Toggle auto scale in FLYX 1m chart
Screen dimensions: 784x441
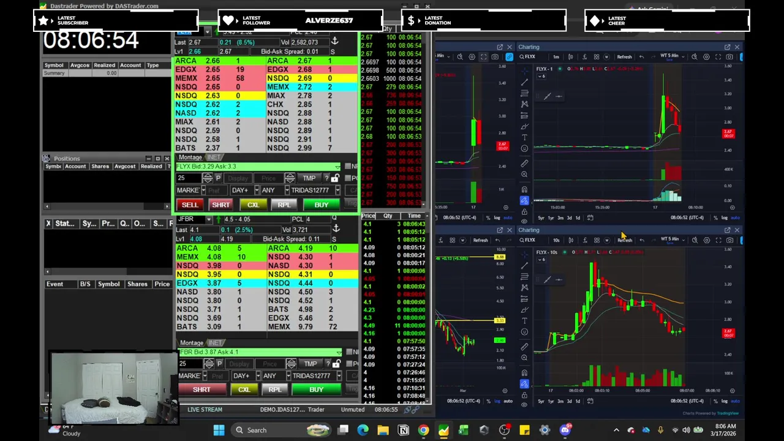736,217
